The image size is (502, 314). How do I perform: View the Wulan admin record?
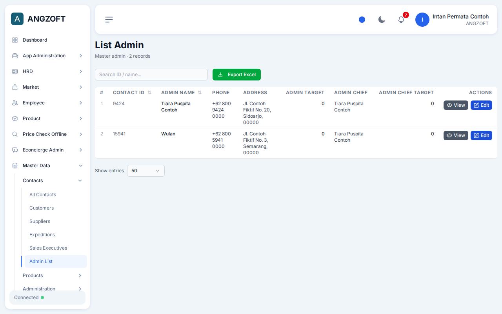tap(456, 135)
